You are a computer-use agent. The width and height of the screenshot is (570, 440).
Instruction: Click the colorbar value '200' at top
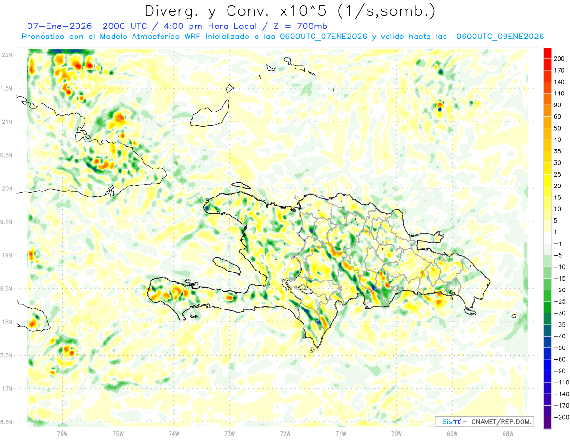coord(560,58)
